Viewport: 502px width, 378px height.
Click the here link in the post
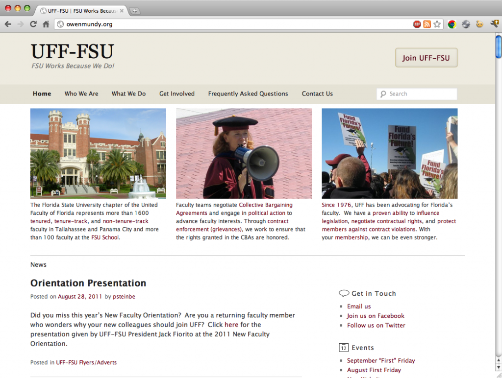coord(231,325)
